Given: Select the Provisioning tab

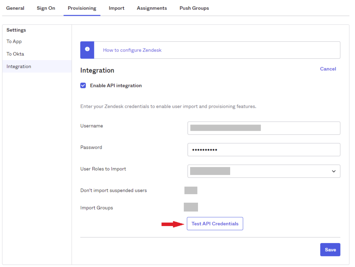Looking at the screenshot, I should [x=82, y=8].
